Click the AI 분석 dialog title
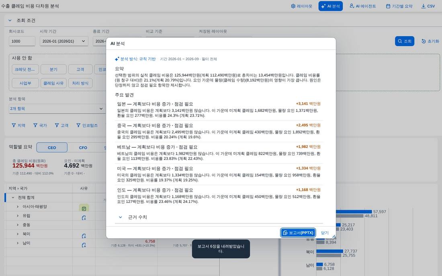Viewport: 442px width, 276px height. [118, 44]
